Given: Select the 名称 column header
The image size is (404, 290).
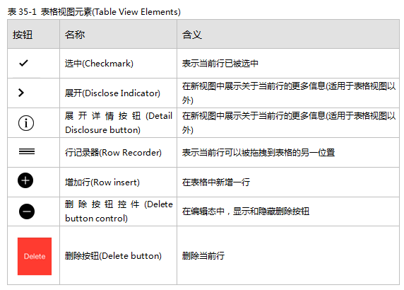Looking at the screenshot, I should 75,35.
